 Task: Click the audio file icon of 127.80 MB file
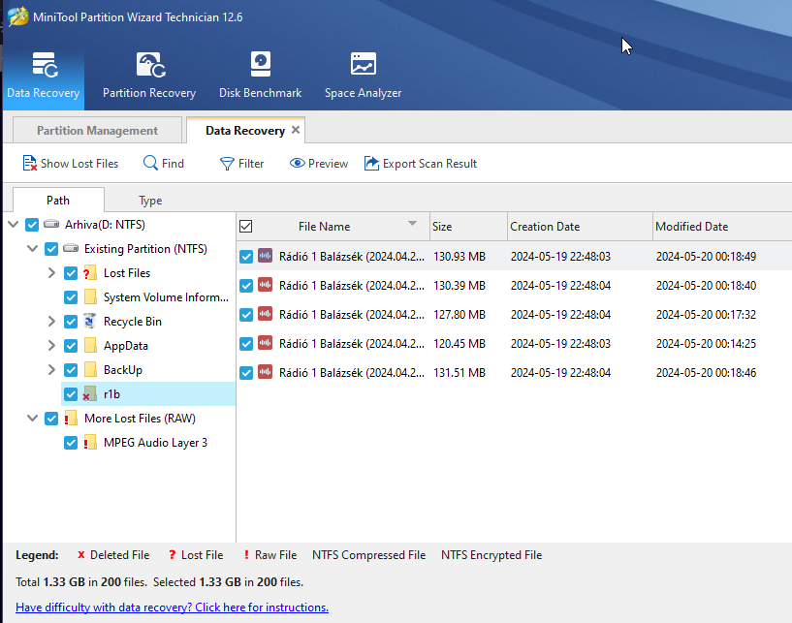tap(266, 314)
